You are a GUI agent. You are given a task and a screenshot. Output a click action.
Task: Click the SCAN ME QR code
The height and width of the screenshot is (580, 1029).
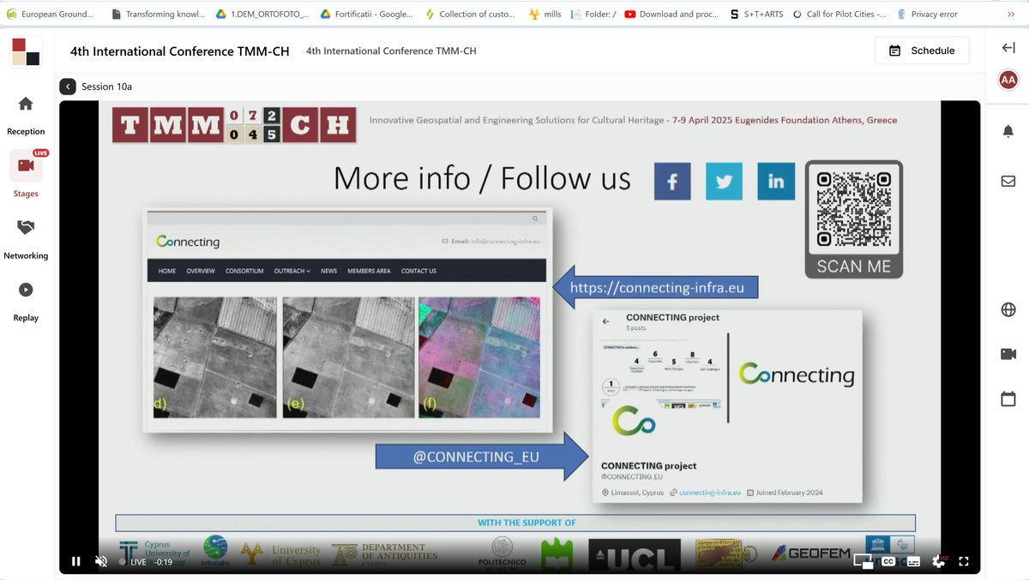(853, 219)
